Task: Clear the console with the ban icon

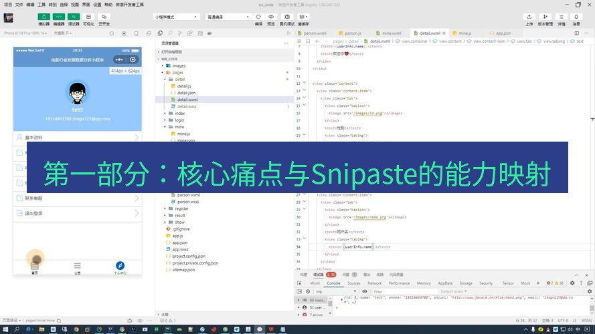Action: pos(308,292)
